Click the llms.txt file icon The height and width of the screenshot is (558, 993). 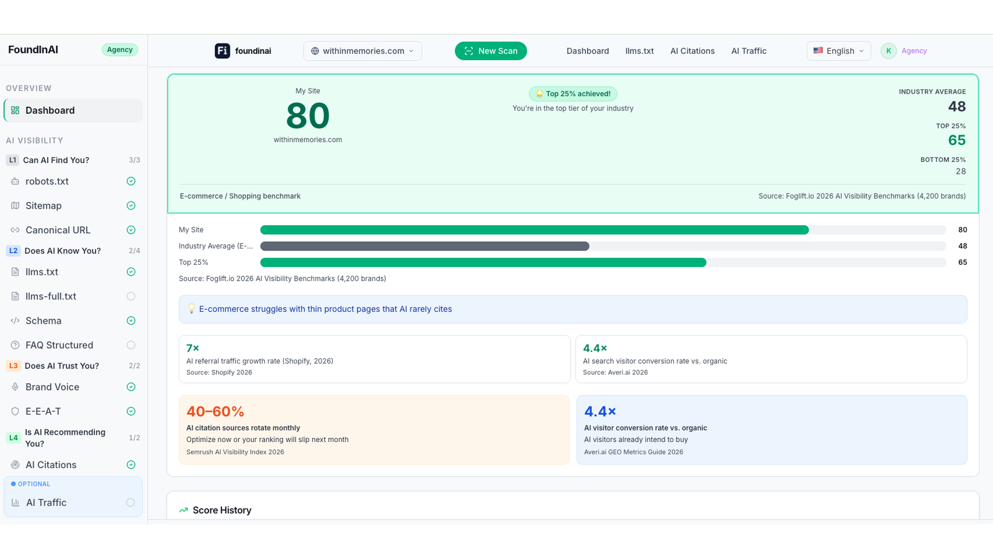tap(15, 272)
